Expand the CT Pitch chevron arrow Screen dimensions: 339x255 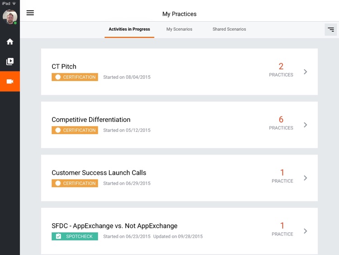point(306,72)
